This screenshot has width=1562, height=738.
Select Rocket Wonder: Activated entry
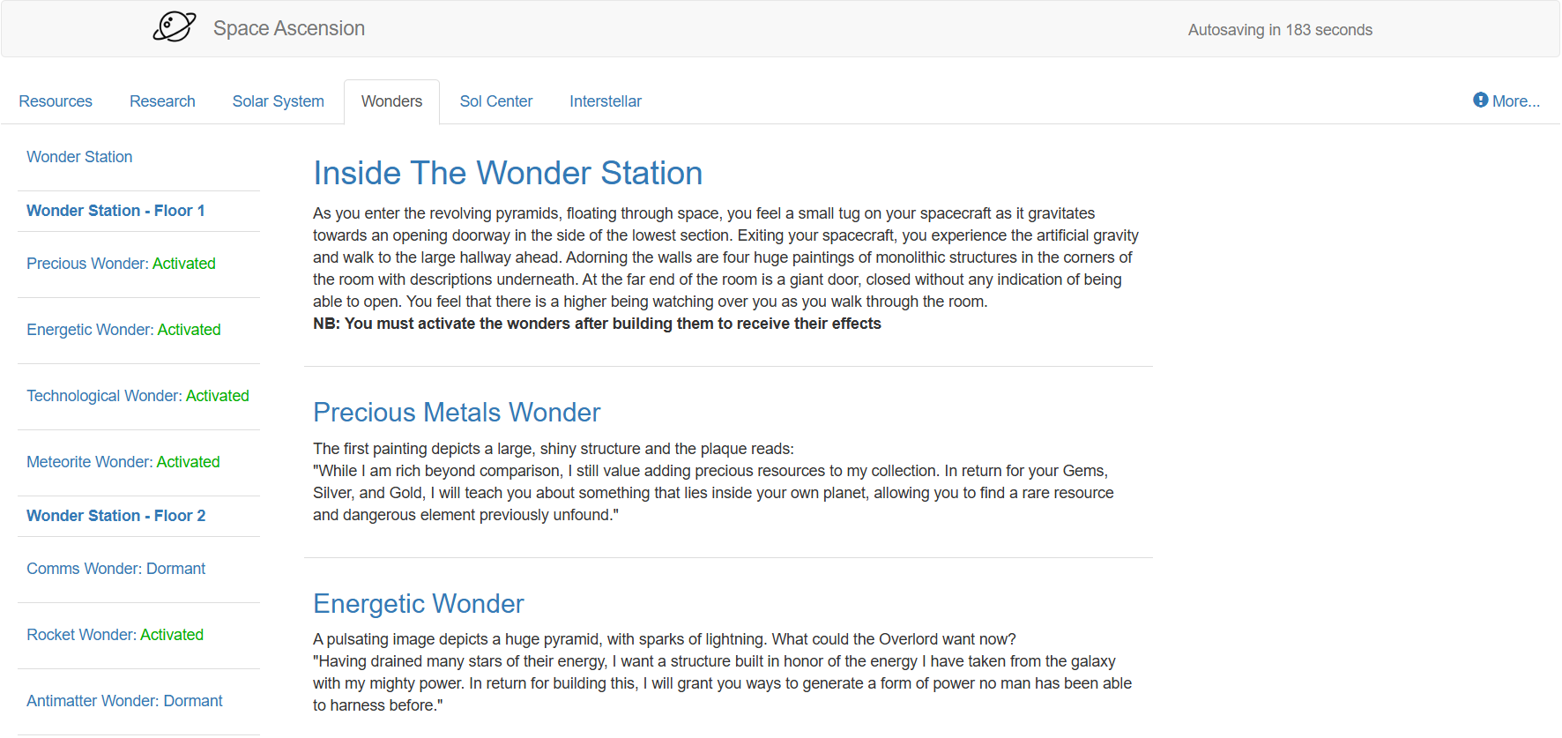[x=115, y=635]
